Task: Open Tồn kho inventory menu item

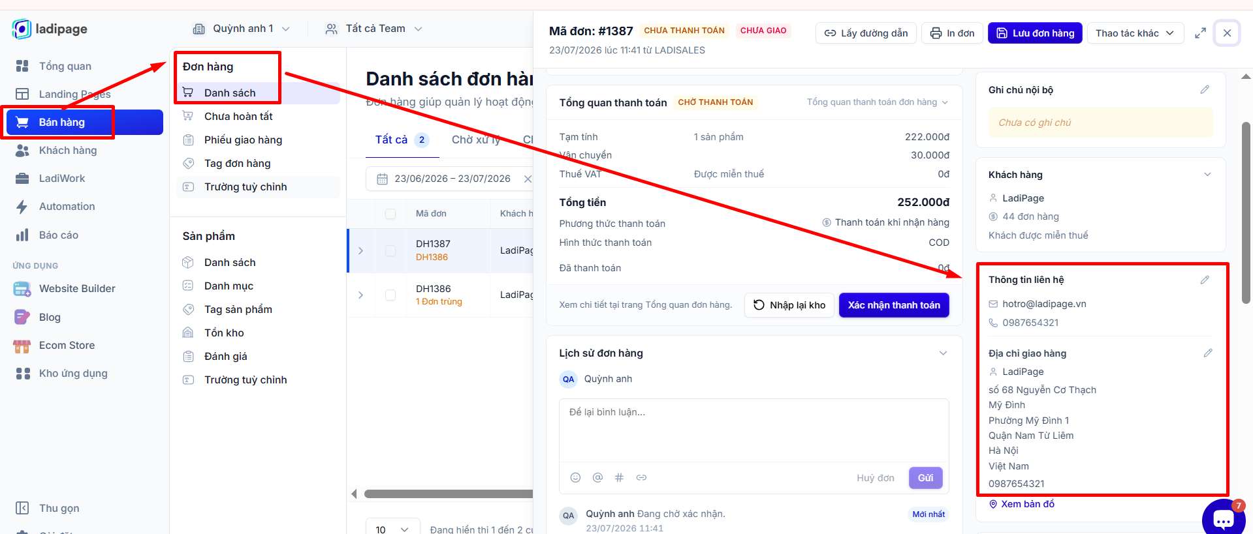Action: [224, 333]
